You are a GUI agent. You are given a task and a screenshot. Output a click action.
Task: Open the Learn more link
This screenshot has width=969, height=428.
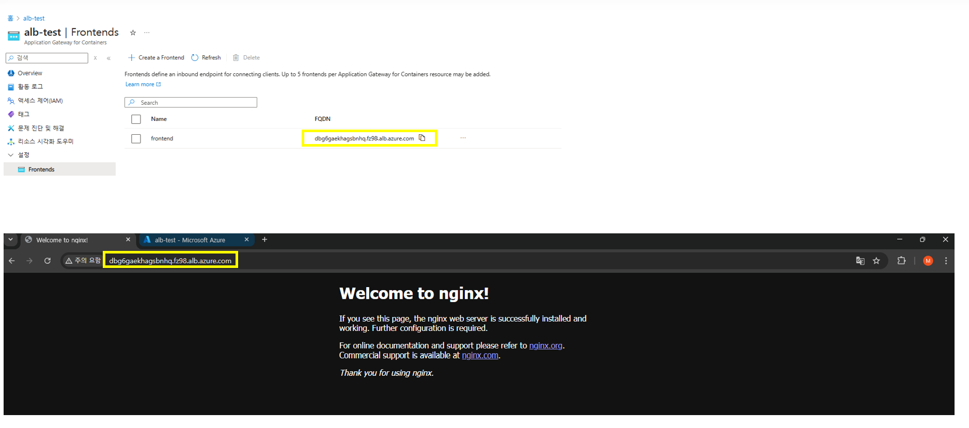tap(143, 85)
